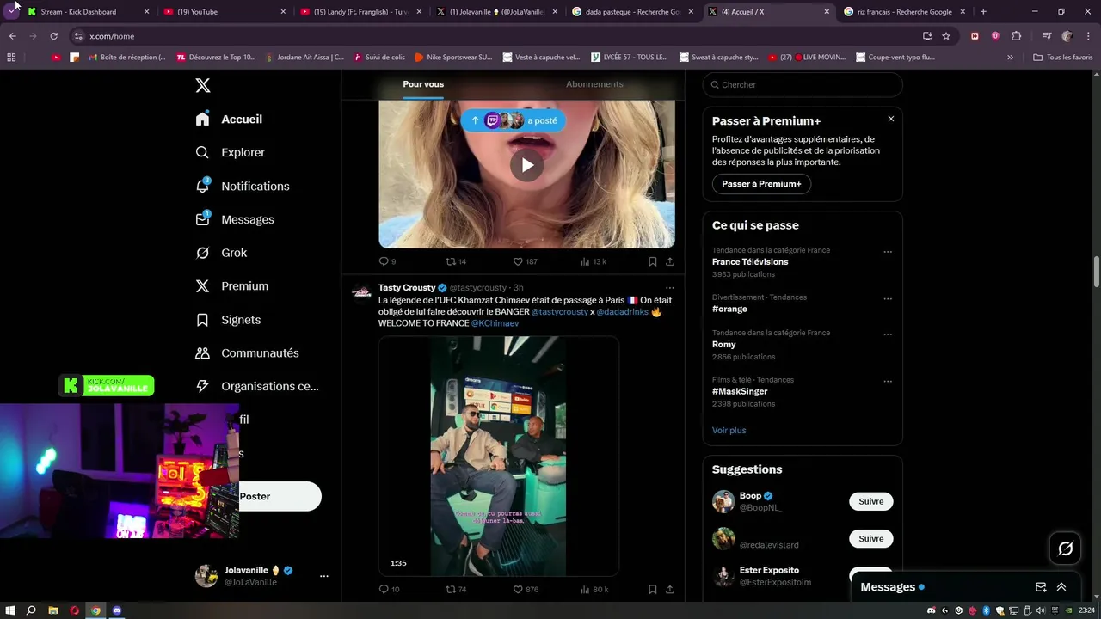This screenshot has height=619, width=1101.
Task: Close the Passer à Premium+ card
Action: coord(891,119)
